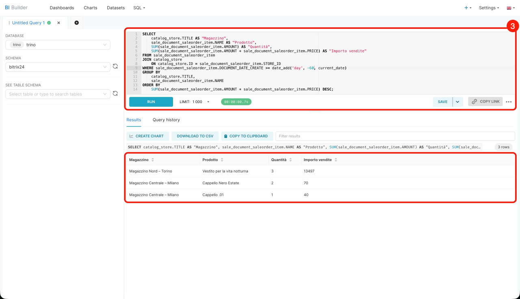Click the Filter results input field
The height and width of the screenshot is (299, 520).
click(395, 136)
